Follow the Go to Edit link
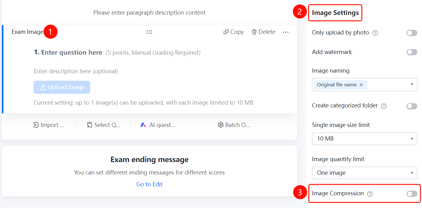 [149, 184]
